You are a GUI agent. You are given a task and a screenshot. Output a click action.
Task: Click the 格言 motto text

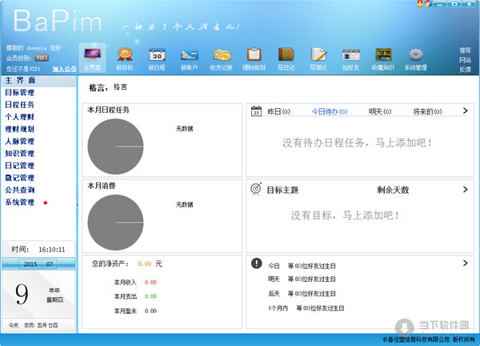120,87
